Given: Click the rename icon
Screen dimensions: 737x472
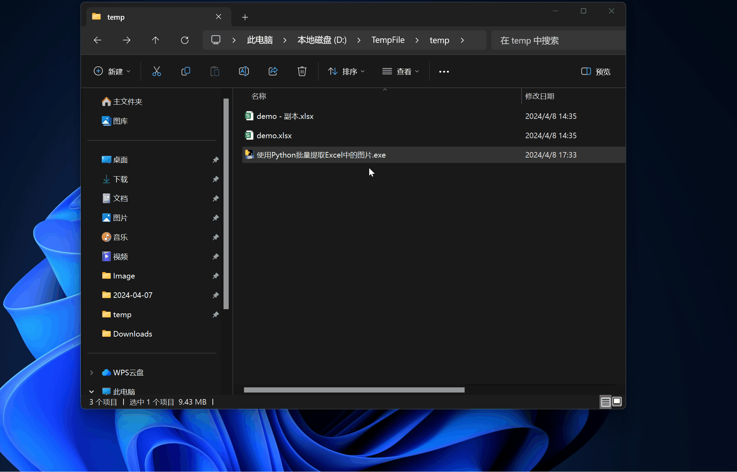Looking at the screenshot, I should click(244, 71).
